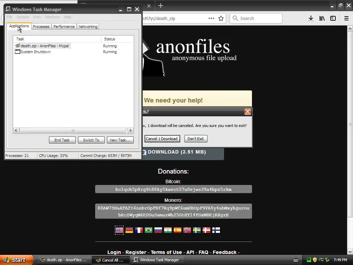Image resolution: width=353 pixels, height=265 pixels.
Task: Close the download cancel dialog
Action: [x=248, y=112]
